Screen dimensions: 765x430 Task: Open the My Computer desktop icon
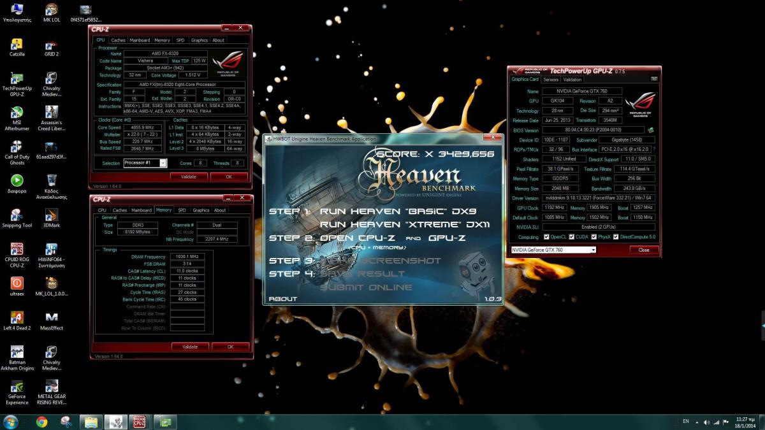17,13
